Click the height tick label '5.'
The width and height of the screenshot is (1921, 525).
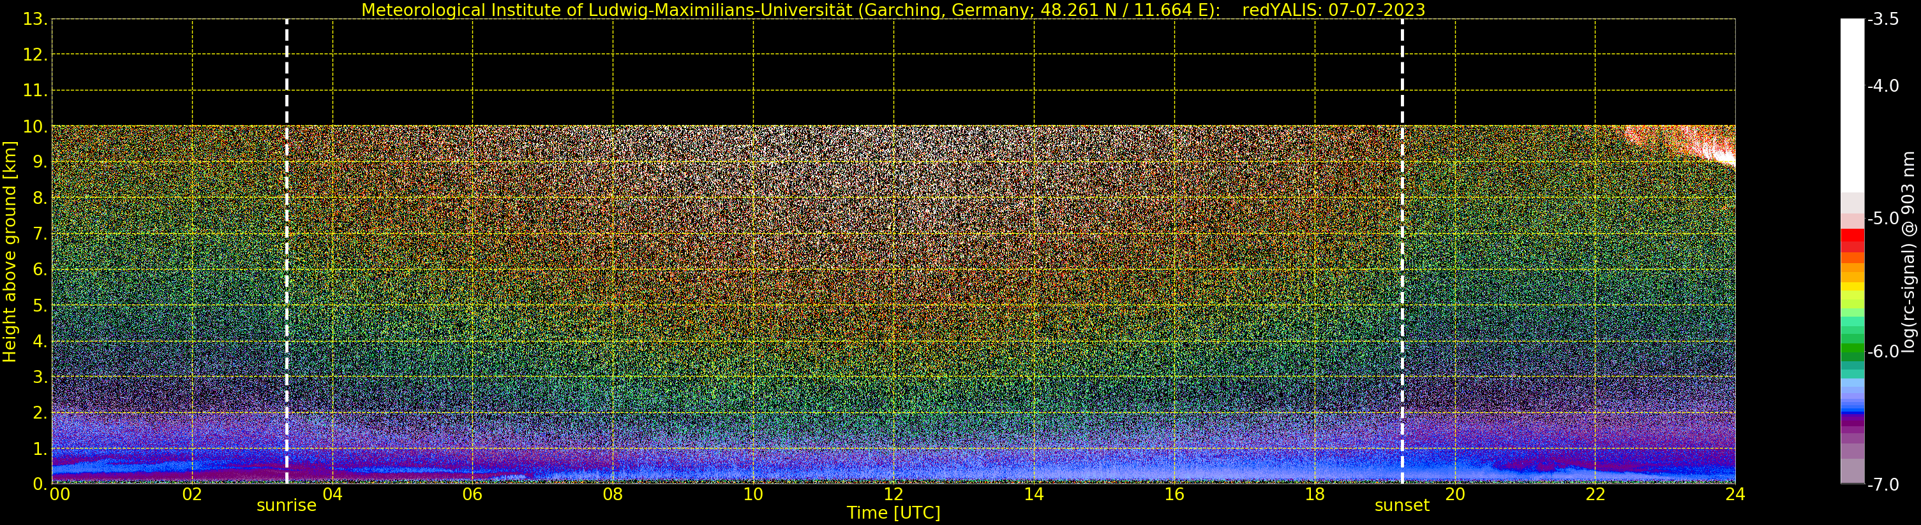40,305
